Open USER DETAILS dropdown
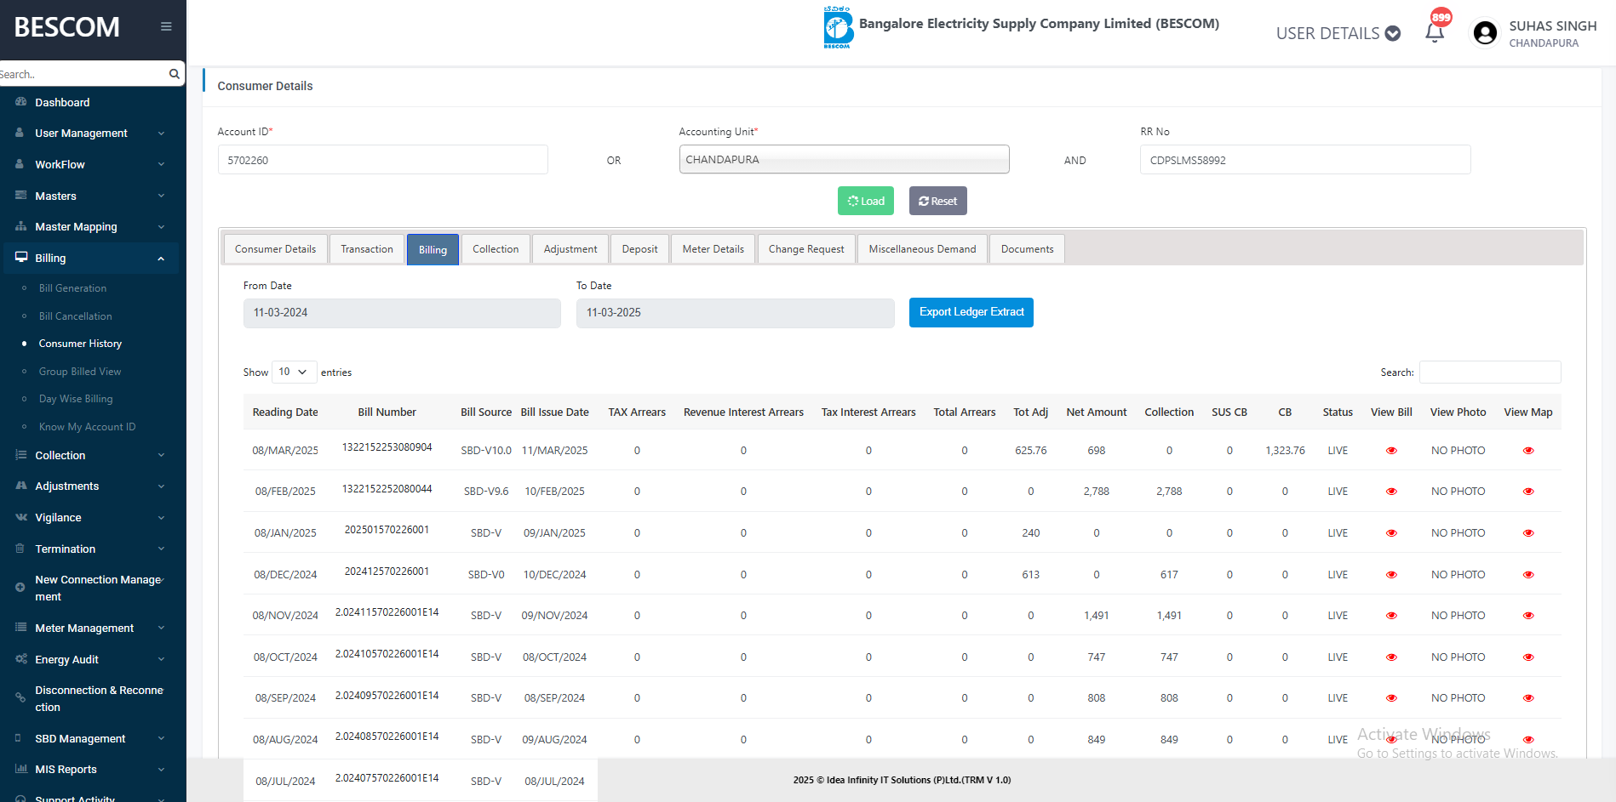Image resolution: width=1616 pixels, height=802 pixels. [x=1338, y=33]
